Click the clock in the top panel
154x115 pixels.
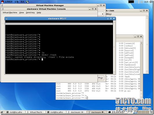[146, 2]
